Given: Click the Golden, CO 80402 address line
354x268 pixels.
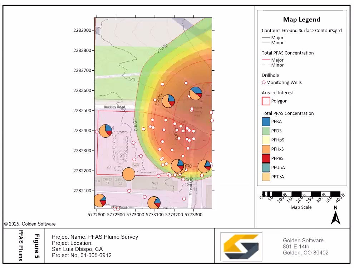Looking at the screenshot, I should click(305, 253).
